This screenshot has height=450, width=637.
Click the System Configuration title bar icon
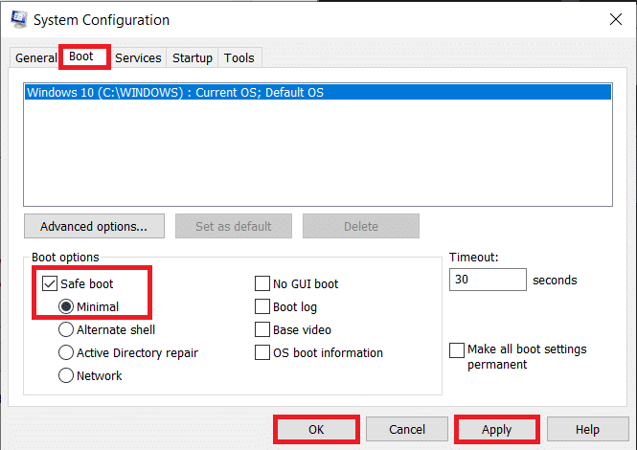point(17,18)
